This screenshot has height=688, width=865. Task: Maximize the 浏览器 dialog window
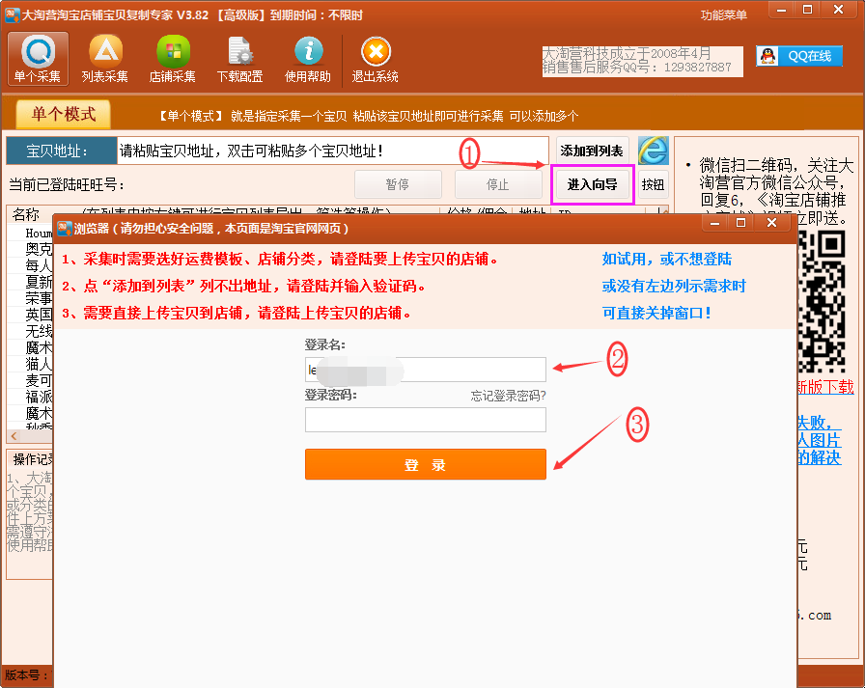point(740,223)
